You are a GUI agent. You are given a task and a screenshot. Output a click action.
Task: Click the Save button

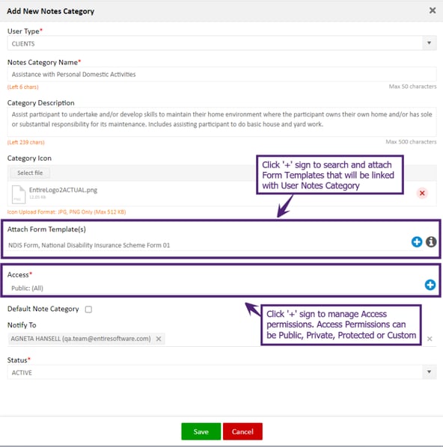coord(201,431)
